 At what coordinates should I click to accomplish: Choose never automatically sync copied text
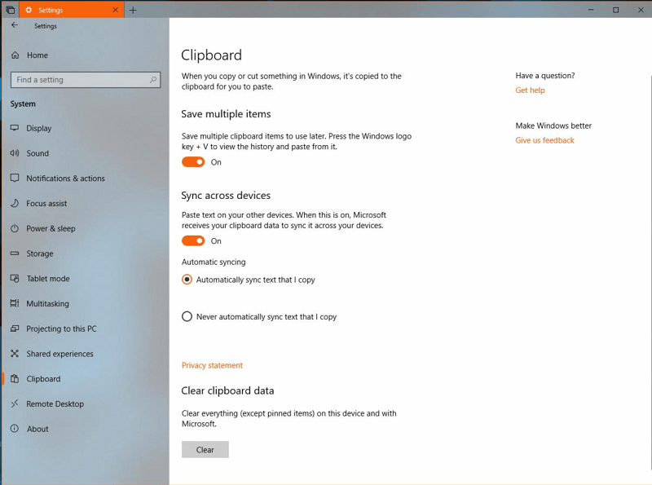[x=187, y=316]
